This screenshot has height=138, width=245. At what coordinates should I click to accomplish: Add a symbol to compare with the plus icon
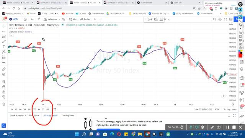click(x=25, y=19)
